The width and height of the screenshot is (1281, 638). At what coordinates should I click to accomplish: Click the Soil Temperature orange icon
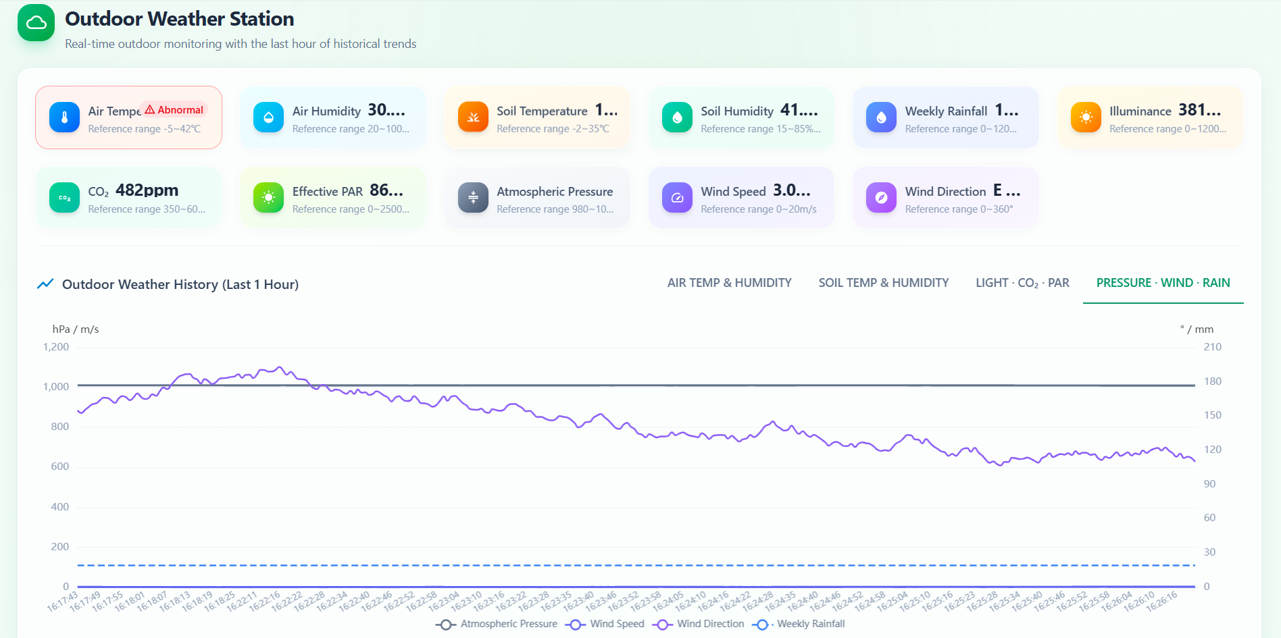point(473,117)
